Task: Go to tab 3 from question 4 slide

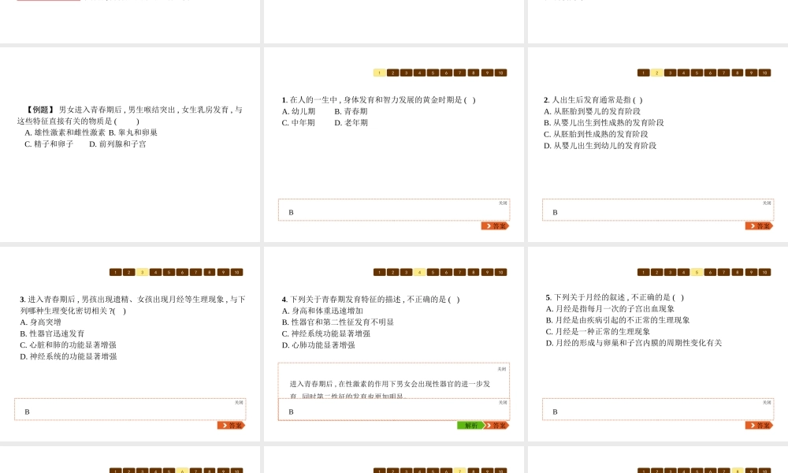Action: 406,273
